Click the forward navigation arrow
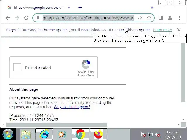The width and height of the screenshot is (187, 140). (x=17, y=18)
